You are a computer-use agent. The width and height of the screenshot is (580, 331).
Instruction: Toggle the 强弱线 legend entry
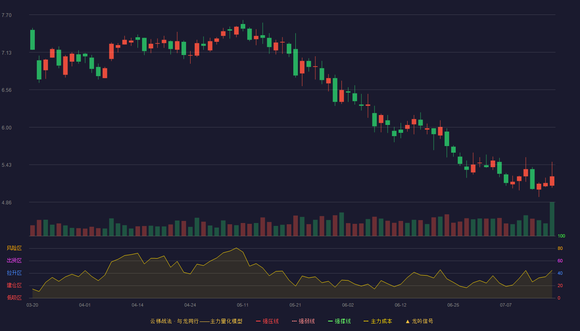[x=303, y=321]
